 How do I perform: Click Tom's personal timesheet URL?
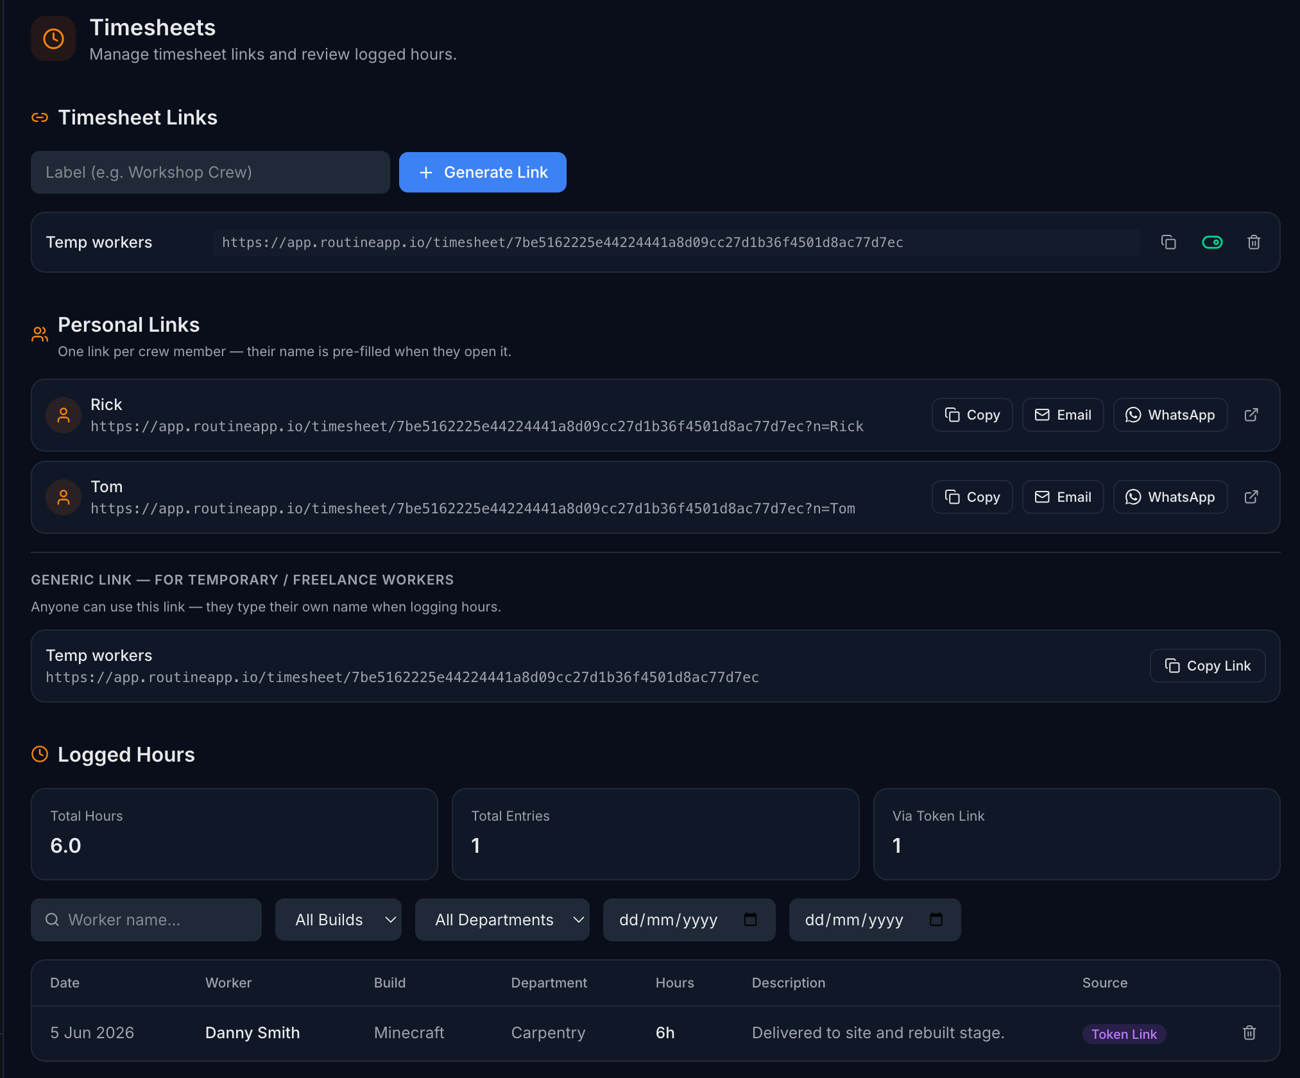473,509
